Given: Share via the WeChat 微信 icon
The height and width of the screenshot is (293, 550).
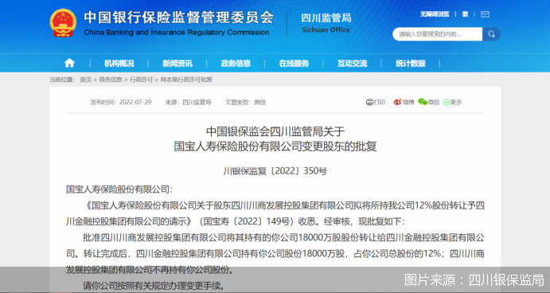Looking at the screenshot, I should point(423,102).
